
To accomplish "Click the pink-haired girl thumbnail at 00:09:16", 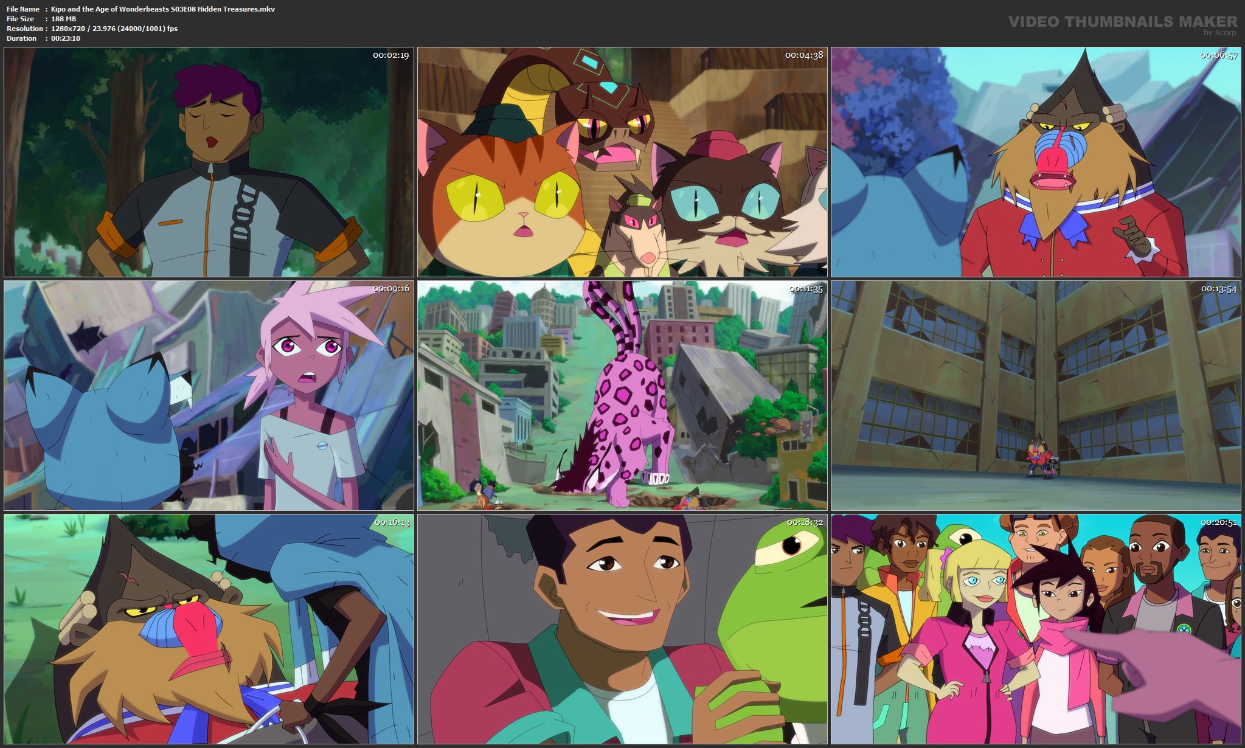I will 209,395.
